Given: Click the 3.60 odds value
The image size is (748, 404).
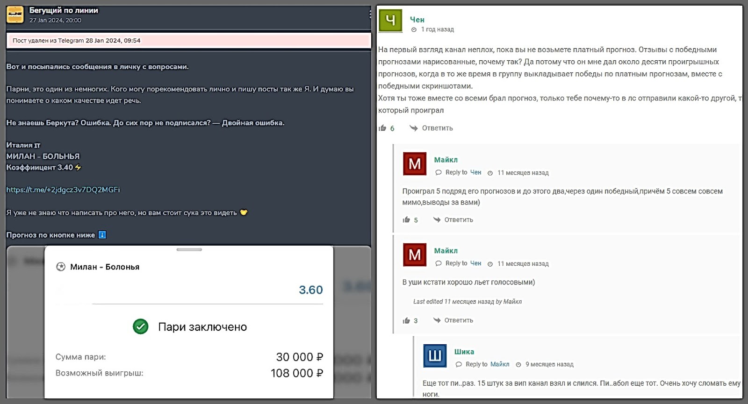Looking at the screenshot, I should click(310, 290).
